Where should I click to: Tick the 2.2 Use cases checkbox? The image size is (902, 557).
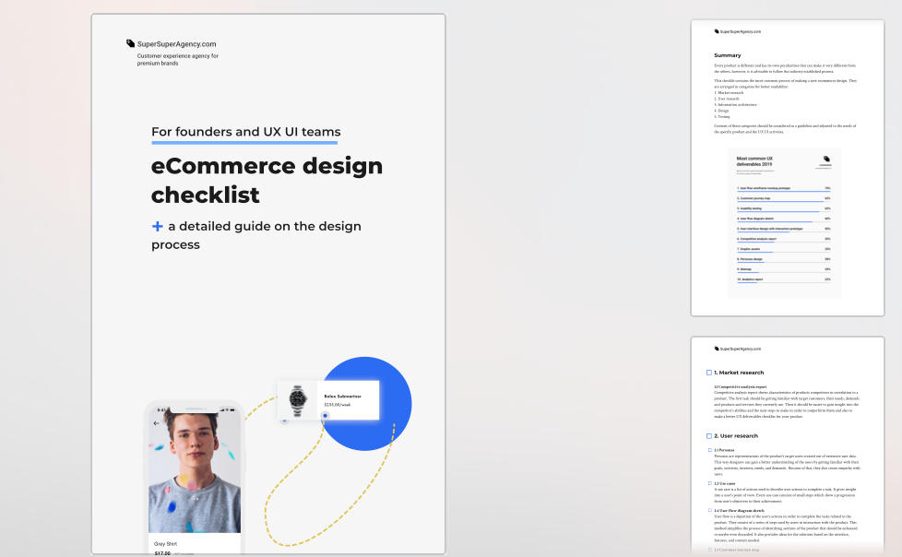point(710,482)
